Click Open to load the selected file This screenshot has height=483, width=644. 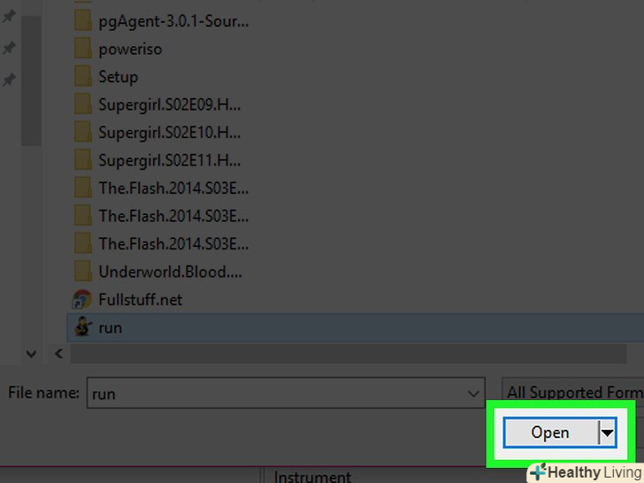tap(550, 432)
